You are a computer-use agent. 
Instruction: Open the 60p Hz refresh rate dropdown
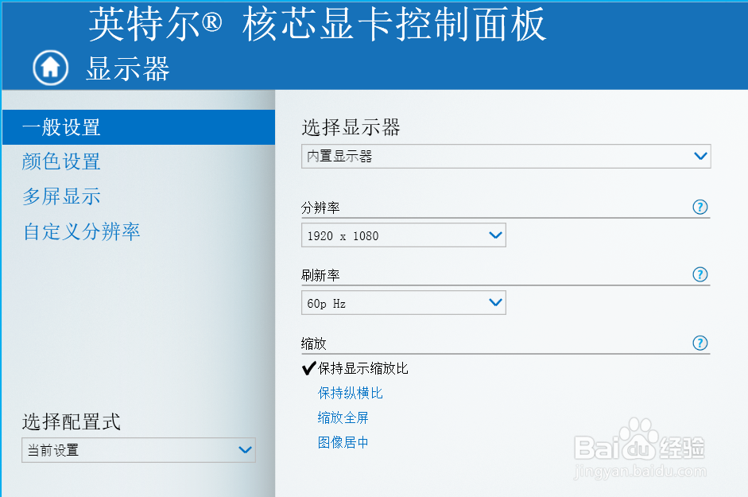[404, 303]
